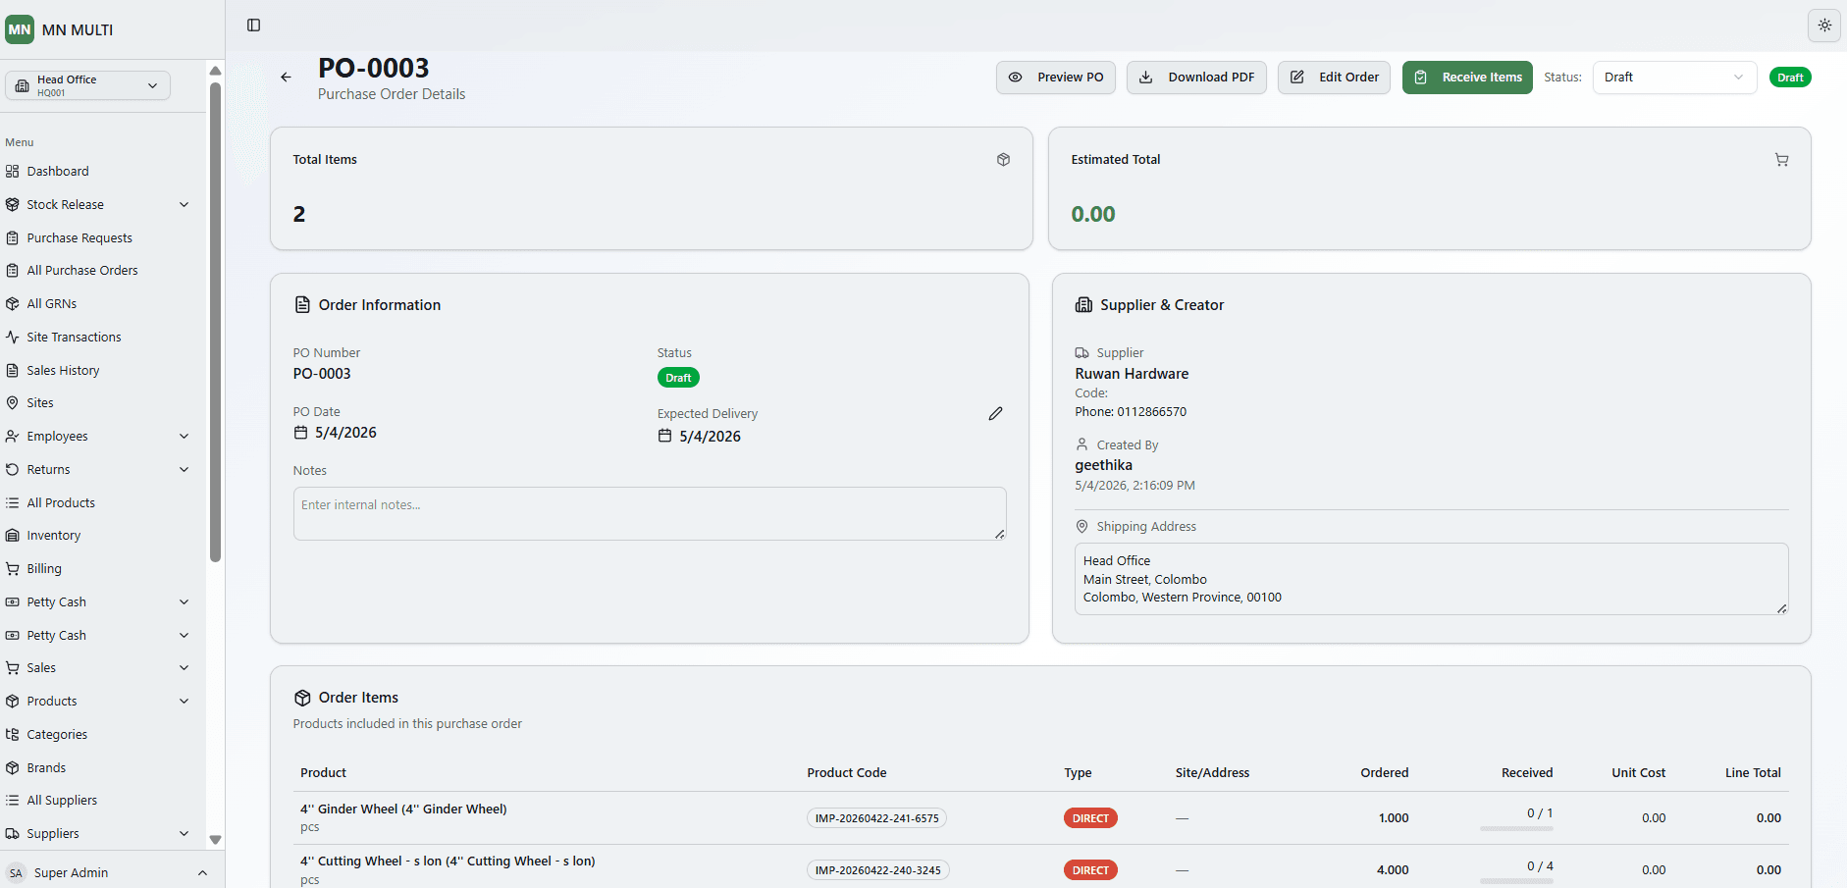Click the All Products list icon
This screenshot has height=888, width=1847.
(x=13, y=503)
